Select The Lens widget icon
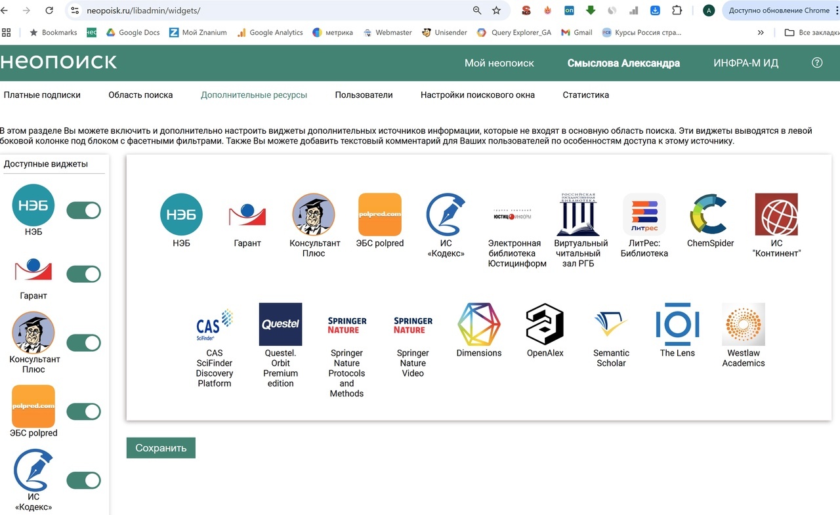The width and height of the screenshot is (840, 515). (x=677, y=324)
